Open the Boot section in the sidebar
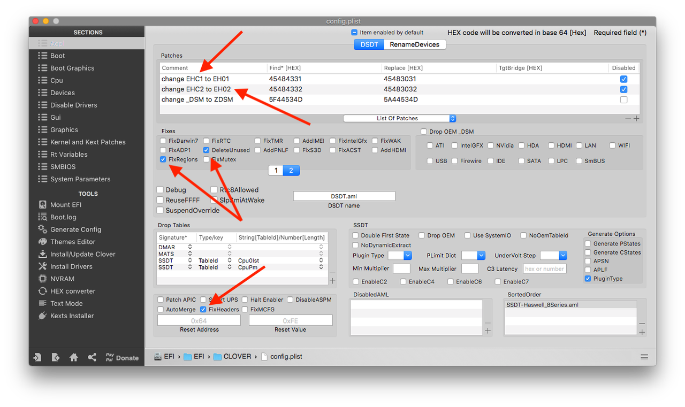Screen dimensions: 685x407 tap(58, 56)
